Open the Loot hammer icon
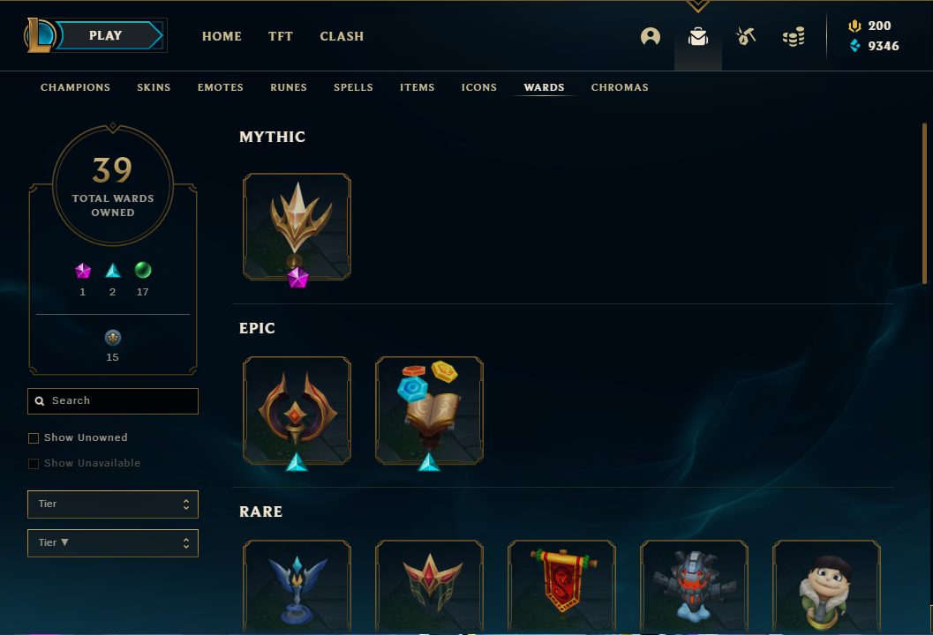The height and width of the screenshot is (635, 933). tap(746, 36)
